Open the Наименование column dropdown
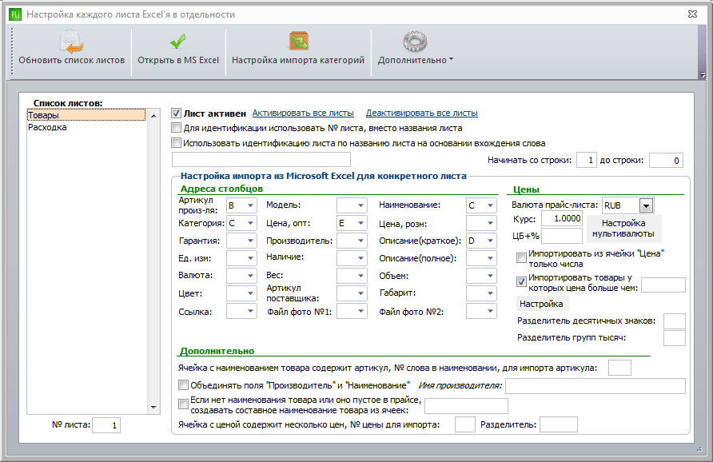The height and width of the screenshot is (462, 713). [x=490, y=205]
